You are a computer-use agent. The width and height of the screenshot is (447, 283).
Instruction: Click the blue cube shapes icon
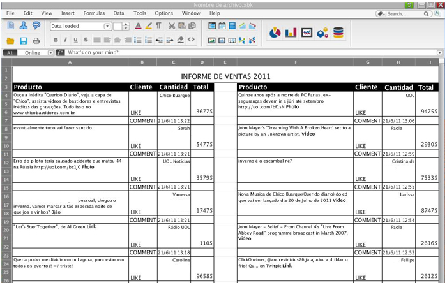pyautogui.click(x=322, y=33)
